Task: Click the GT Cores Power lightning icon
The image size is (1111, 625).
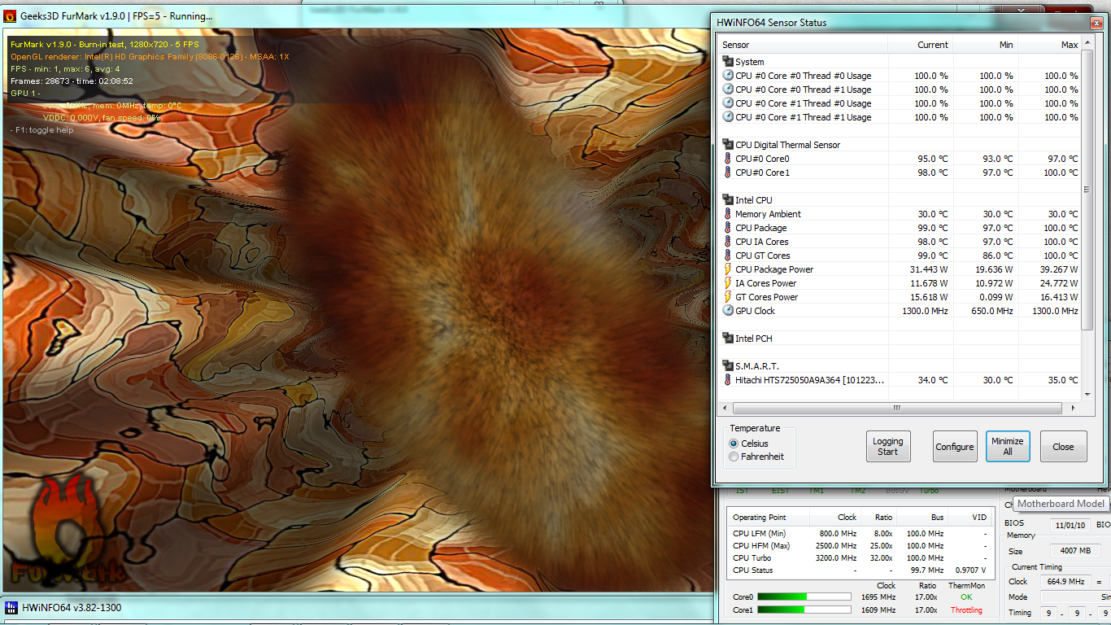Action: 728,297
